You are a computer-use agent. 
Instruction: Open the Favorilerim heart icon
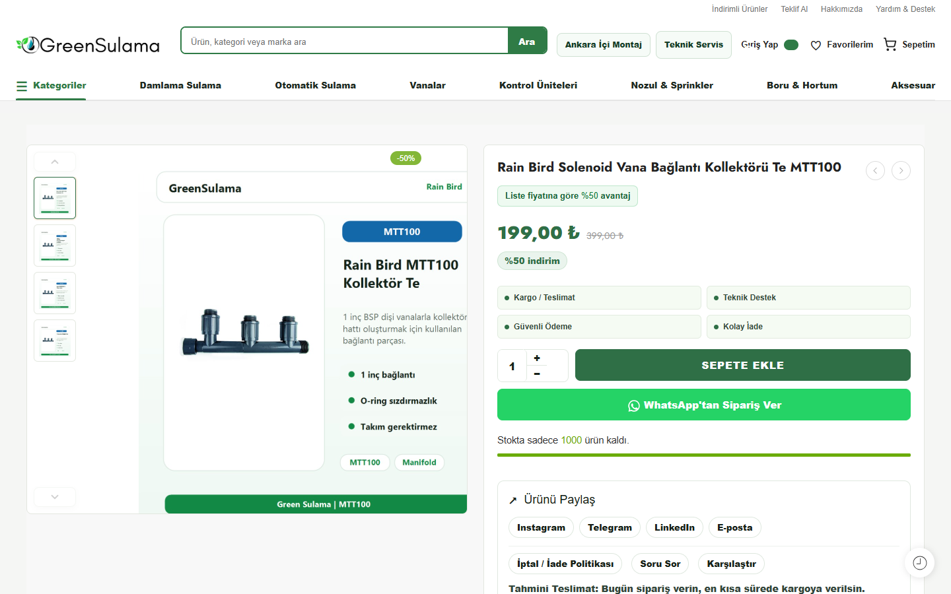point(816,45)
